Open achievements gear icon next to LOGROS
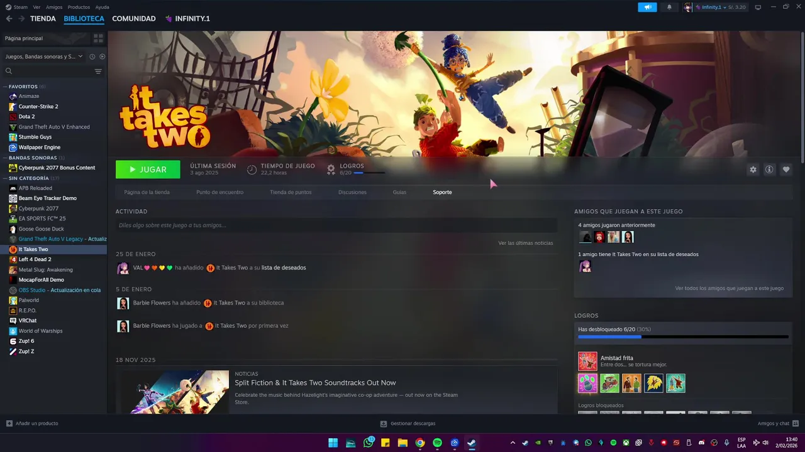The height and width of the screenshot is (452, 805). 331,169
